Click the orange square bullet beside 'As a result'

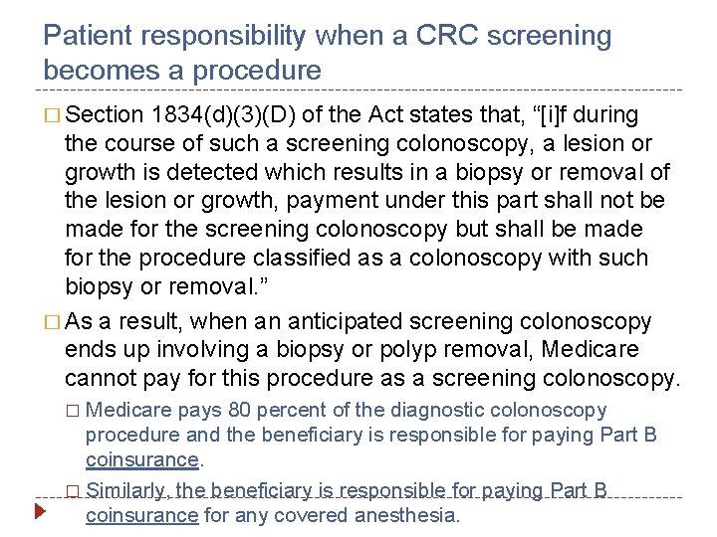pyautogui.click(x=52, y=322)
